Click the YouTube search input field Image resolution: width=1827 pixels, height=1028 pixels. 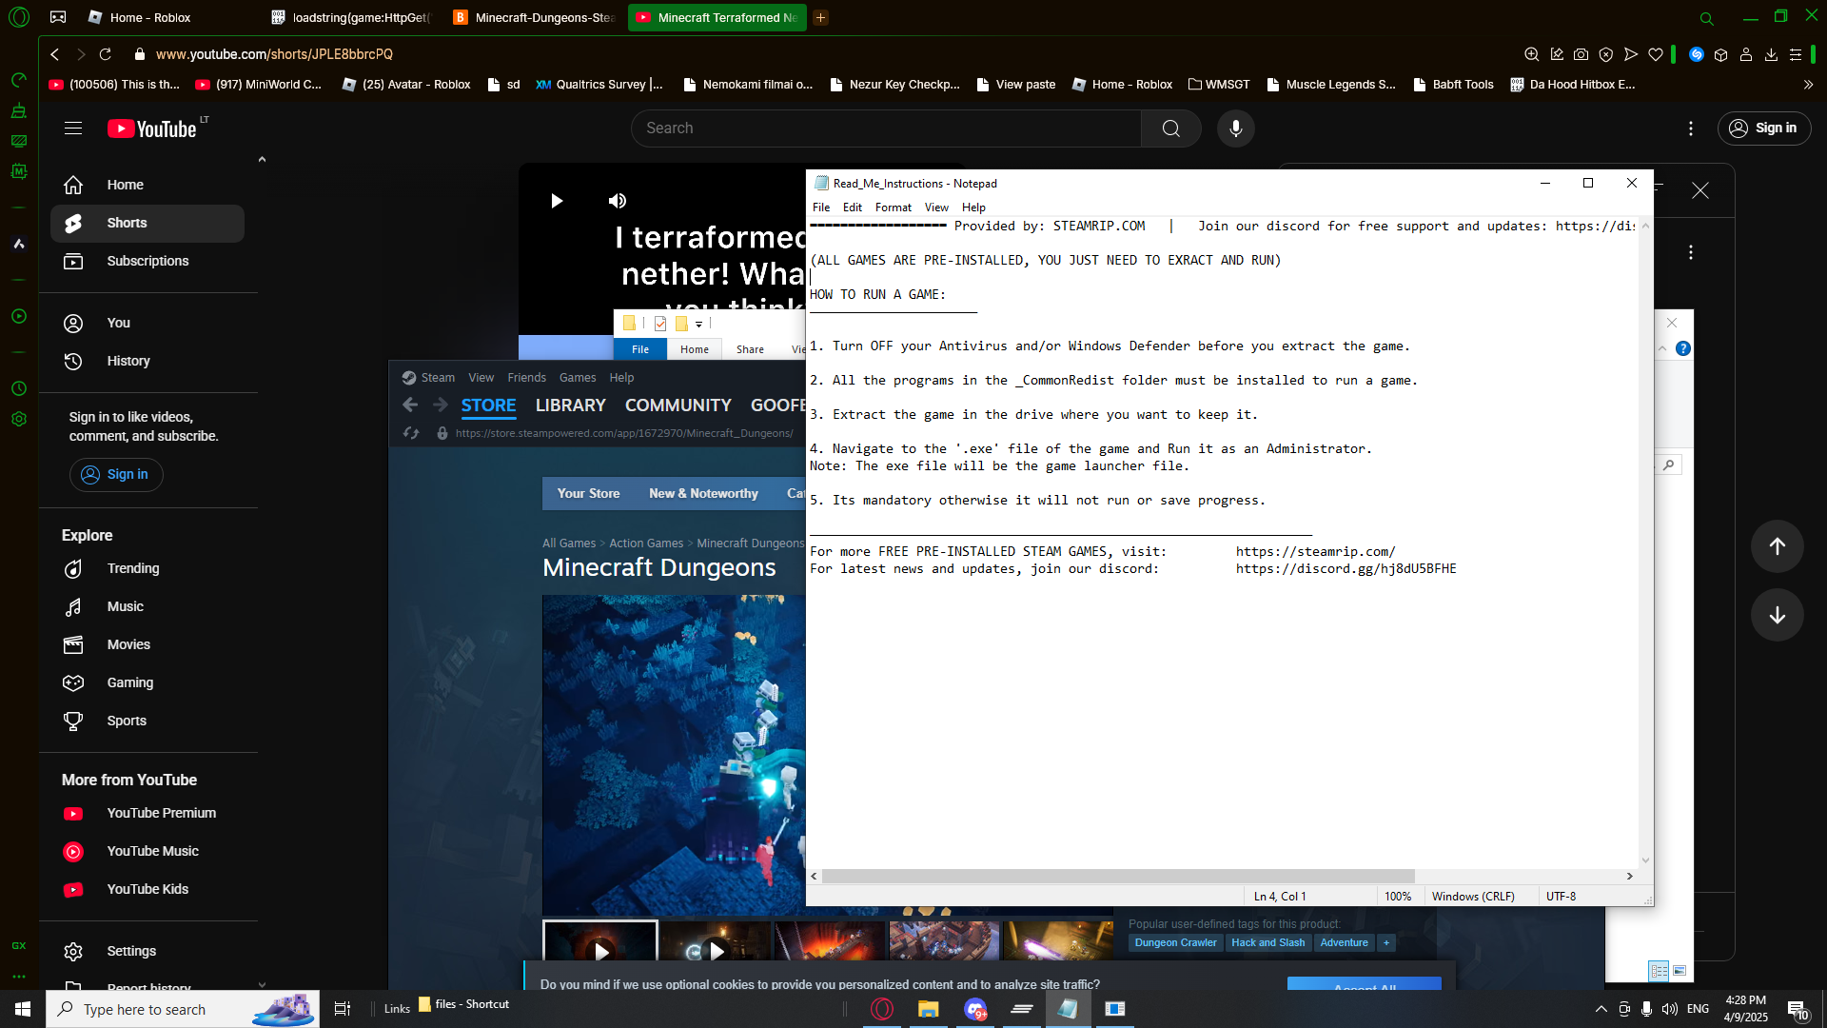click(x=886, y=128)
